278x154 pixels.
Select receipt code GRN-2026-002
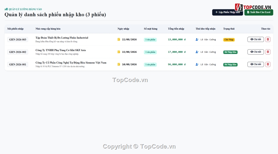(18, 52)
